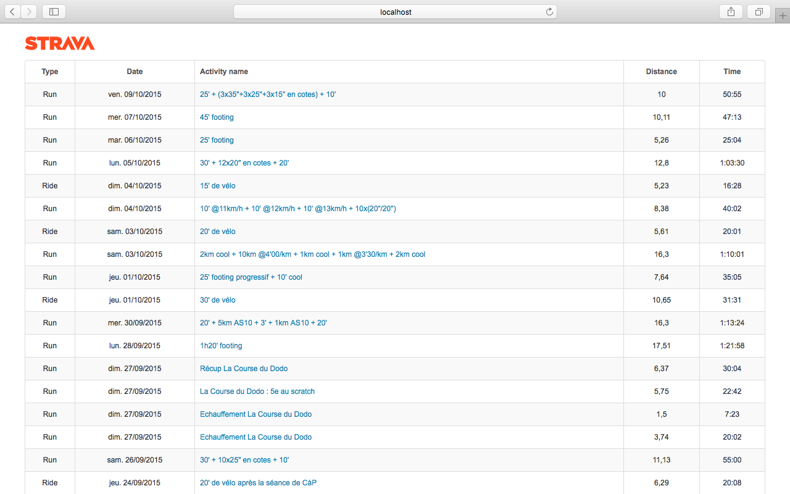Image resolution: width=790 pixels, height=494 pixels.
Task: Open "20' de vélo après la séance de CàP"
Action: [258, 483]
